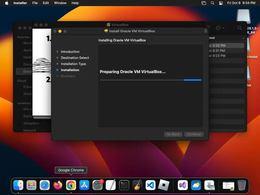The height and width of the screenshot is (195, 260).
Task: Click the VirtualBox window horizontal scrollbar
Action: coord(42,117)
